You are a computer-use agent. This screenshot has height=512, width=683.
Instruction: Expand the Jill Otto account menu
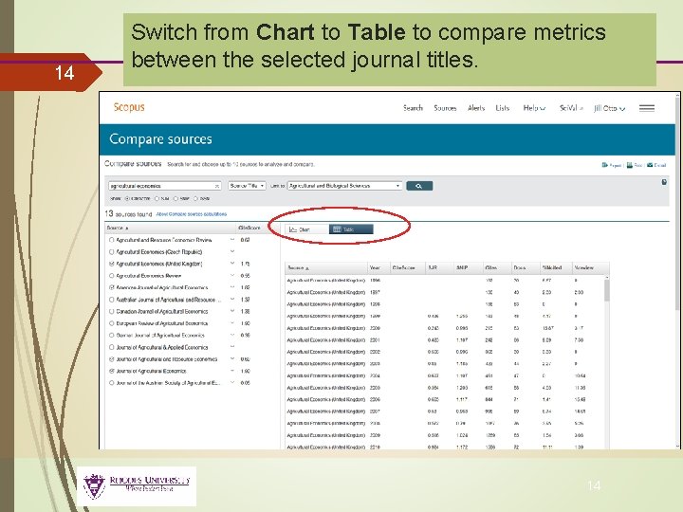(609, 108)
